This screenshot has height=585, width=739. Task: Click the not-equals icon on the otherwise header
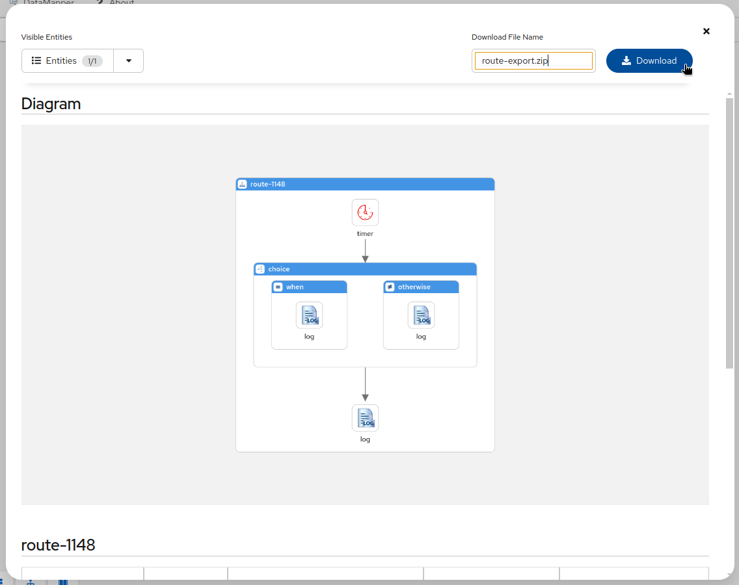tap(390, 286)
